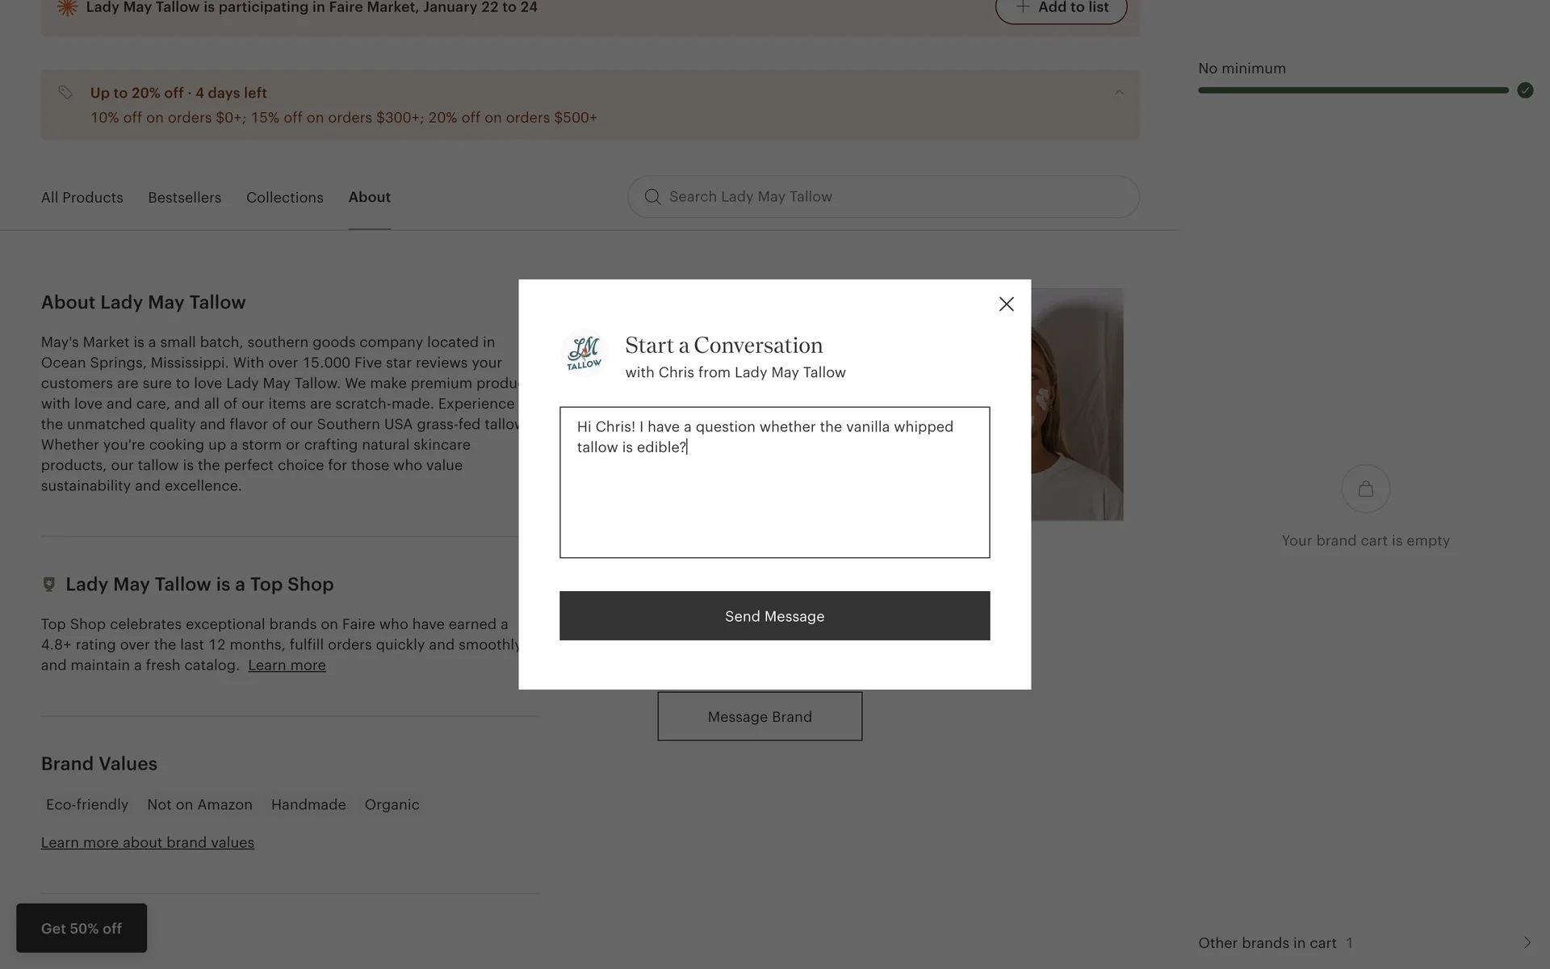Click the search magnifier icon
This screenshot has width=1550, height=969.
[x=652, y=197]
